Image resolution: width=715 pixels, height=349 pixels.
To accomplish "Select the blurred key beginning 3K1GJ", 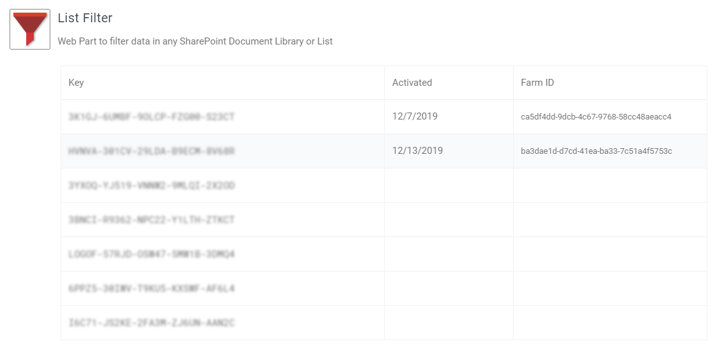I will click(152, 117).
